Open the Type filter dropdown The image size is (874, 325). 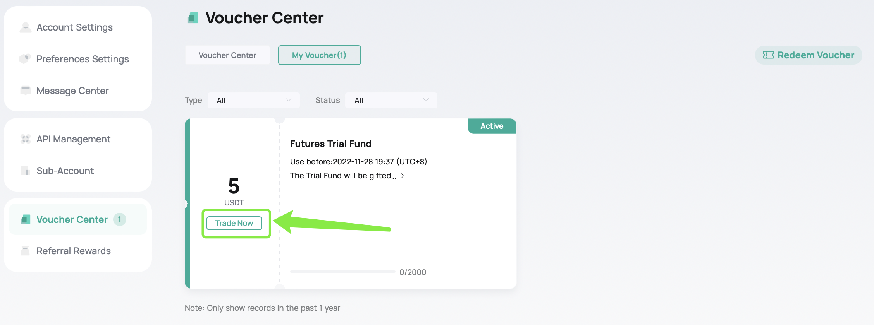(x=254, y=100)
